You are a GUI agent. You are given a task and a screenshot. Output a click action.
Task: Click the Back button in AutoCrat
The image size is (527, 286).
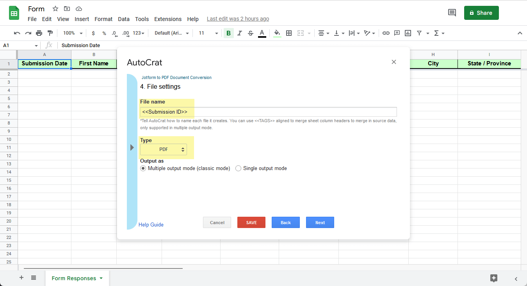[286, 223]
